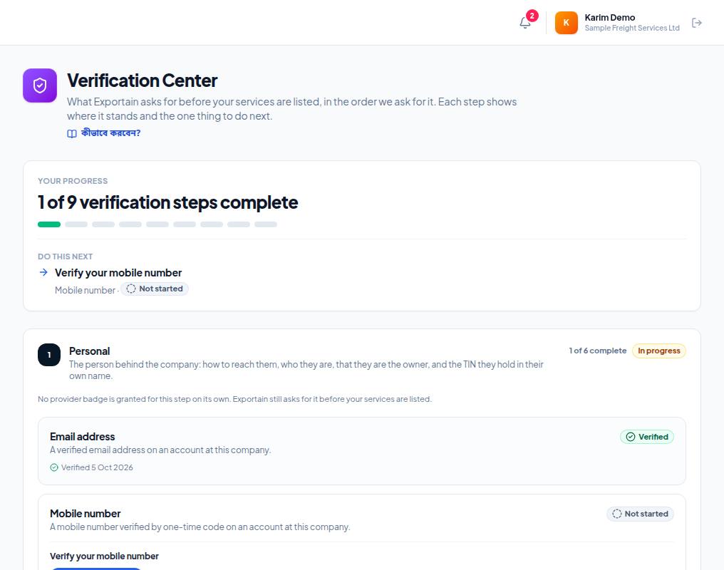The width and height of the screenshot is (724, 570).
Task: Click the Not started badge on Mobile number card
Action: pos(640,514)
